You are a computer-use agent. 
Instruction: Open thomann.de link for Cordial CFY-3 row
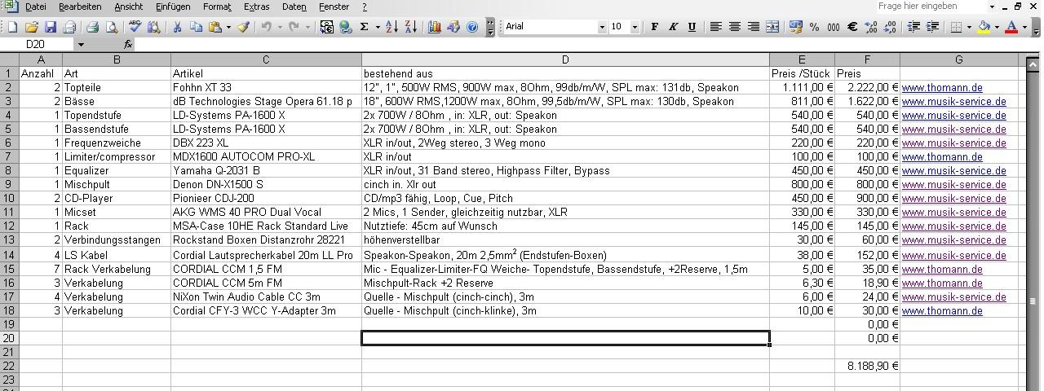pyautogui.click(x=941, y=311)
